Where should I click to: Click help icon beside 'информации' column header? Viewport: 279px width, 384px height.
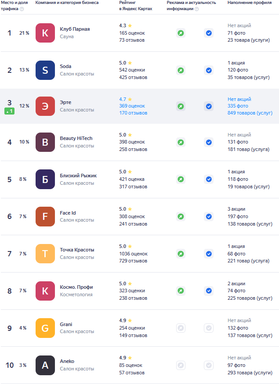pyautogui.click(x=197, y=9)
